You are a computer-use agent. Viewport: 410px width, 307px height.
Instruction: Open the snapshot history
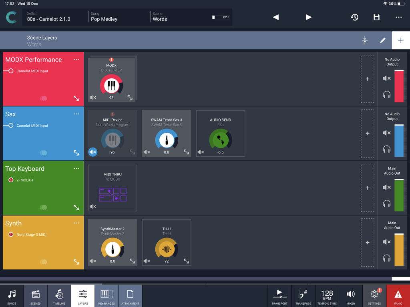coord(354,17)
